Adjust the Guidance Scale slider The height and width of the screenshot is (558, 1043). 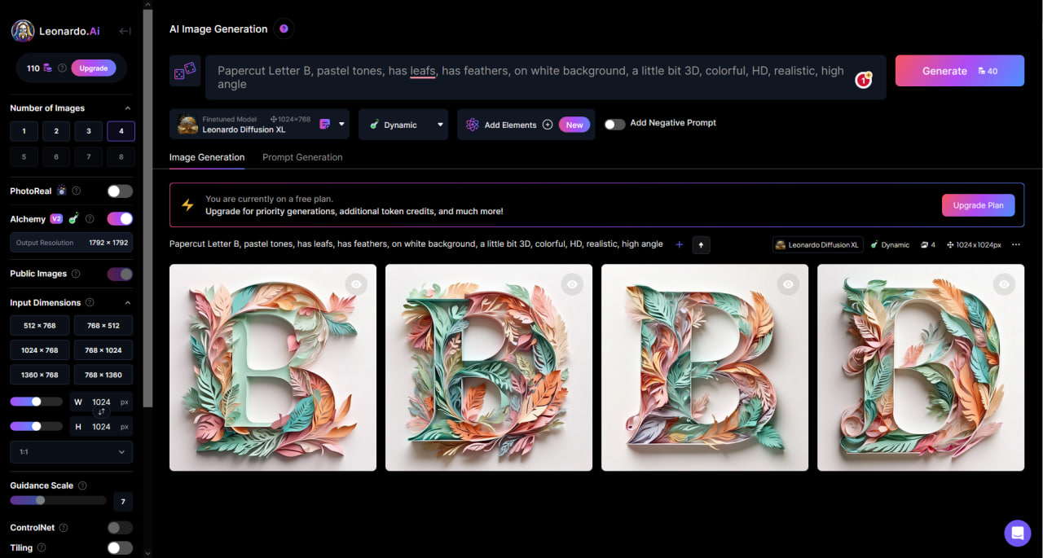[x=41, y=500]
